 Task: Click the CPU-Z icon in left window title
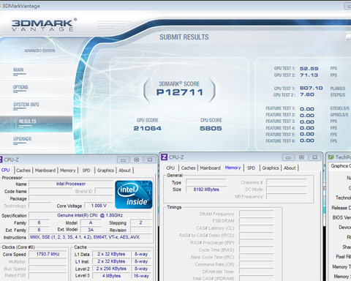[1, 160]
